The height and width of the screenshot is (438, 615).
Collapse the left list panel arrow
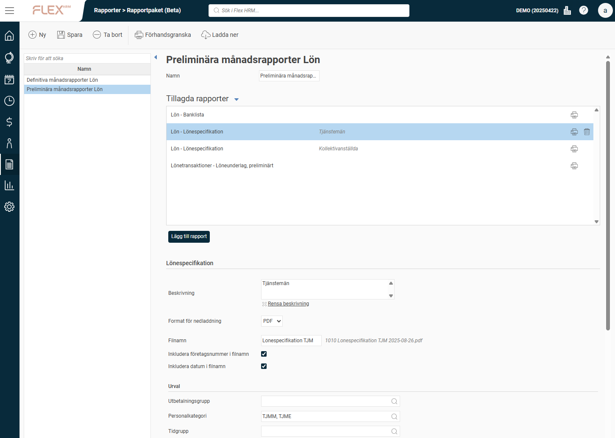pyautogui.click(x=156, y=58)
